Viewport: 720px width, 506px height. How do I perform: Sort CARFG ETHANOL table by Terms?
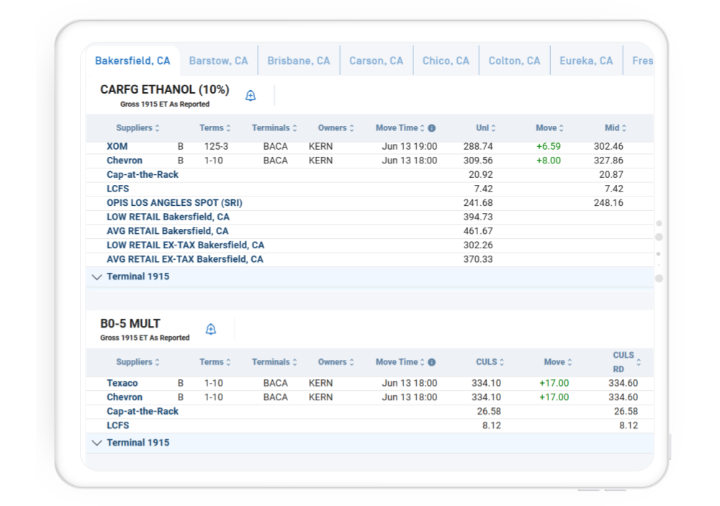click(x=215, y=128)
